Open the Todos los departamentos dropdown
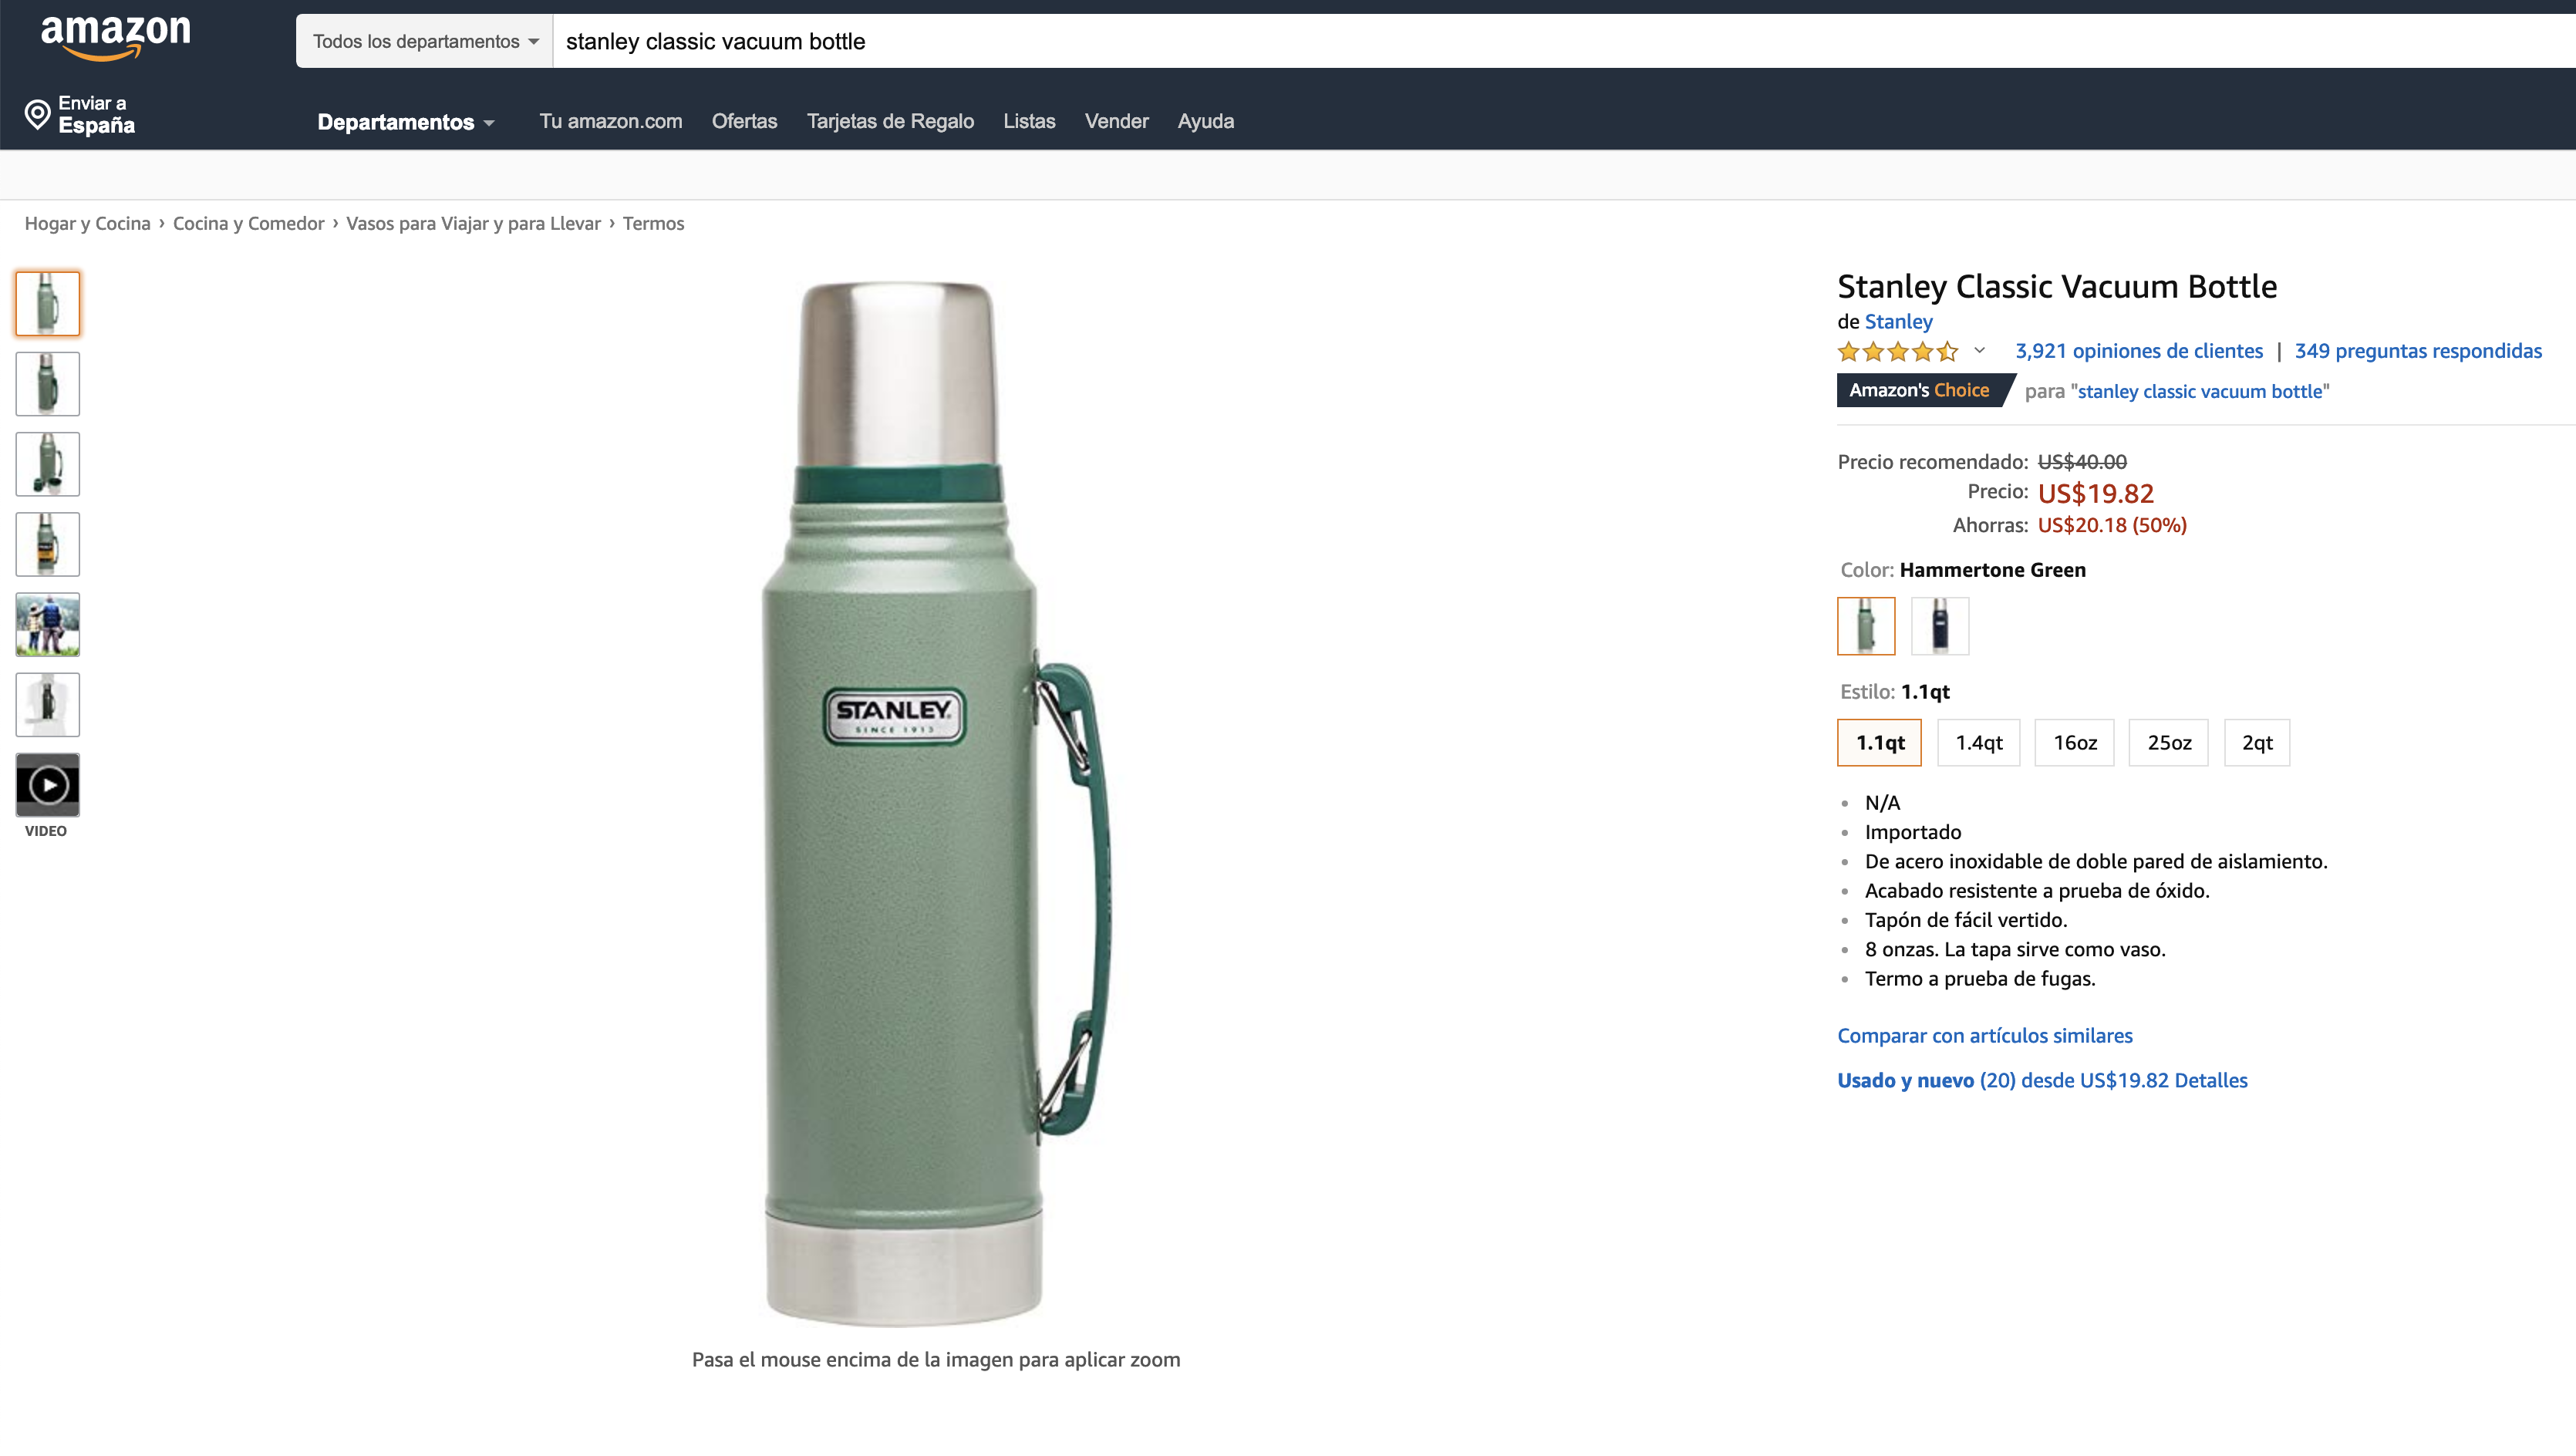2576x1456 pixels. pyautogui.click(x=425, y=41)
